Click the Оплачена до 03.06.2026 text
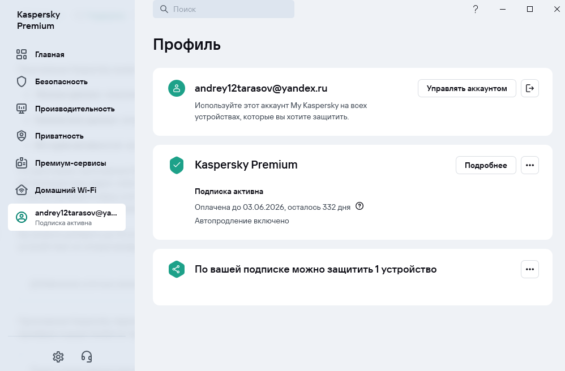This screenshot has width=565, height=371. (272, 207)
